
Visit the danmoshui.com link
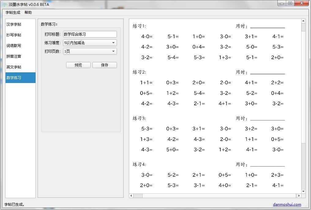point(287,205)
